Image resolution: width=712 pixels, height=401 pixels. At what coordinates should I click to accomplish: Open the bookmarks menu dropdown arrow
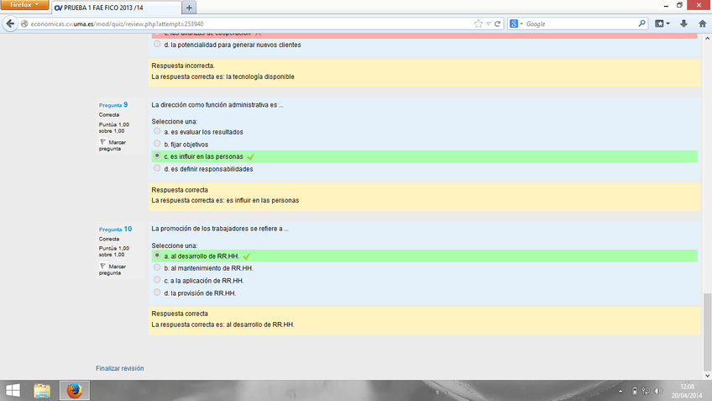point(669,24)
